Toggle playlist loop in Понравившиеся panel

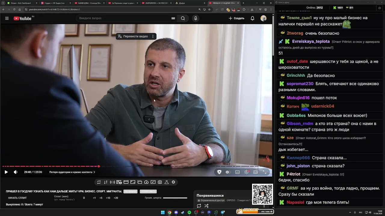pos(199,206)
